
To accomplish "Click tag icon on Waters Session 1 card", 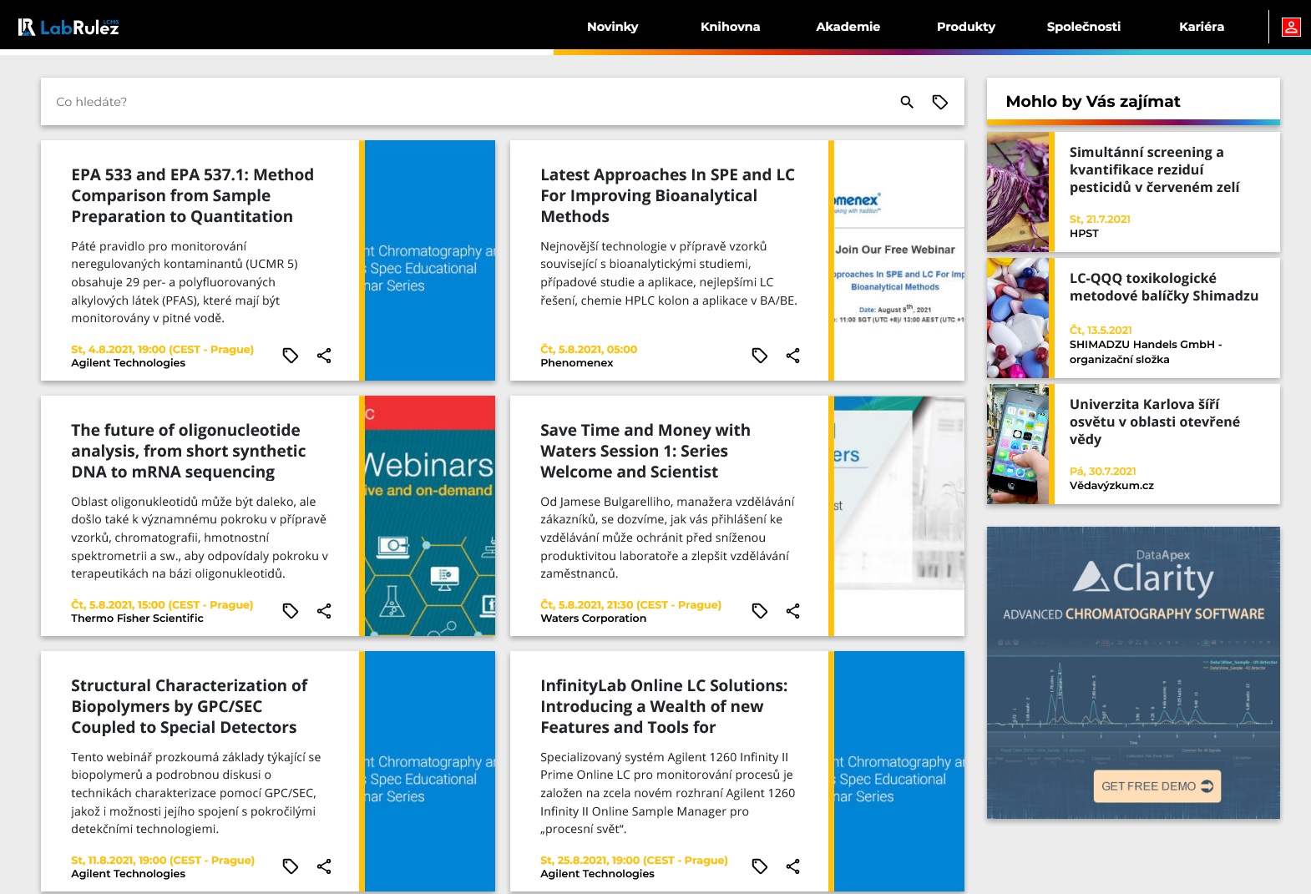I will coord(760,611).
